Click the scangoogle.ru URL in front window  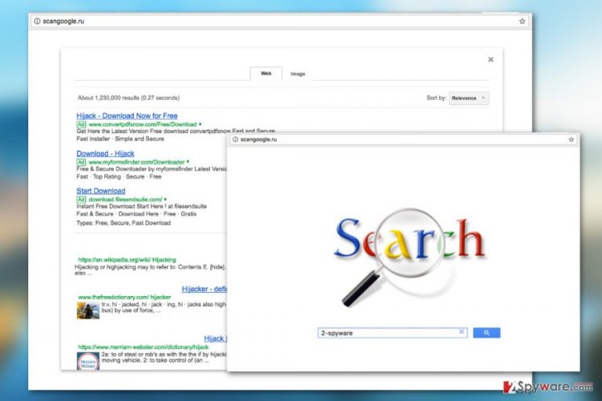tap(259, 139)
